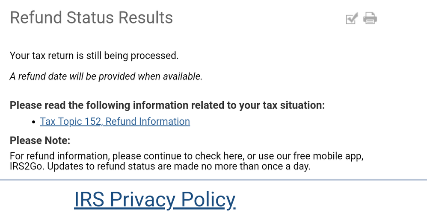Click the word 'Results' in the heading

pyautogui.click(x=146, y=18)
